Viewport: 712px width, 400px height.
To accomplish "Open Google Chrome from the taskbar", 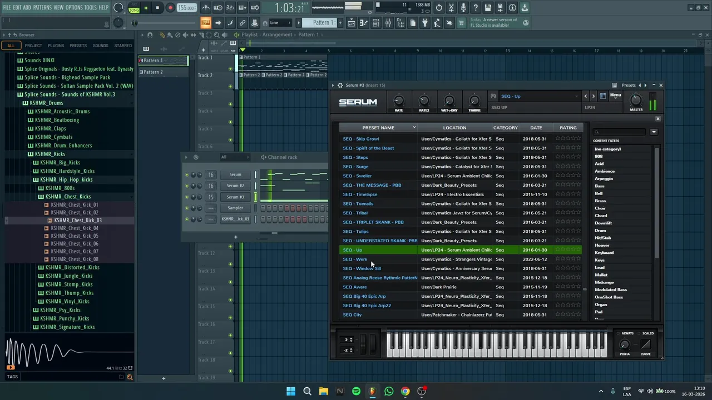I will click(x=405, y=391).
